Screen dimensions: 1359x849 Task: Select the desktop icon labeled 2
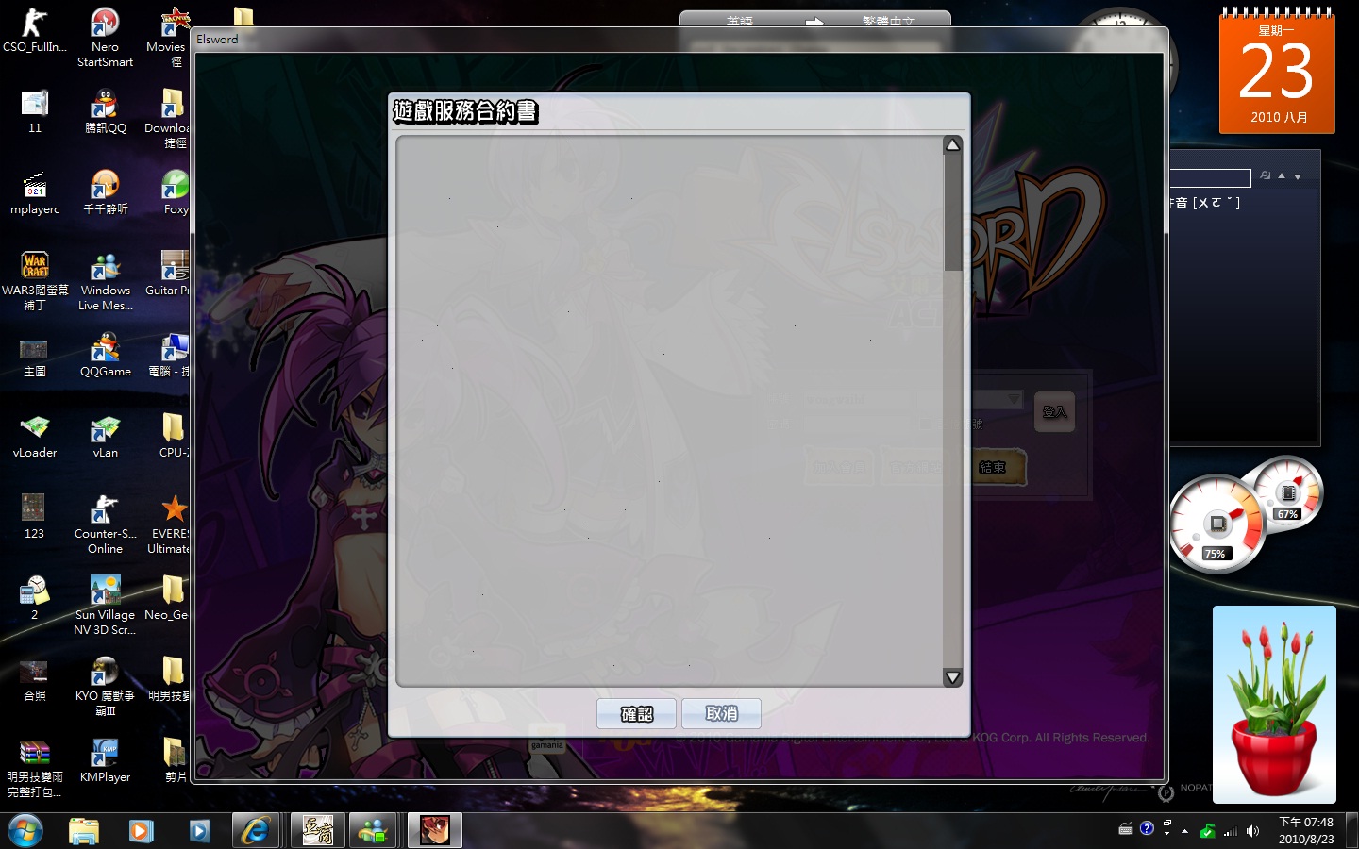pyautogui.click(x=35, y=598)
